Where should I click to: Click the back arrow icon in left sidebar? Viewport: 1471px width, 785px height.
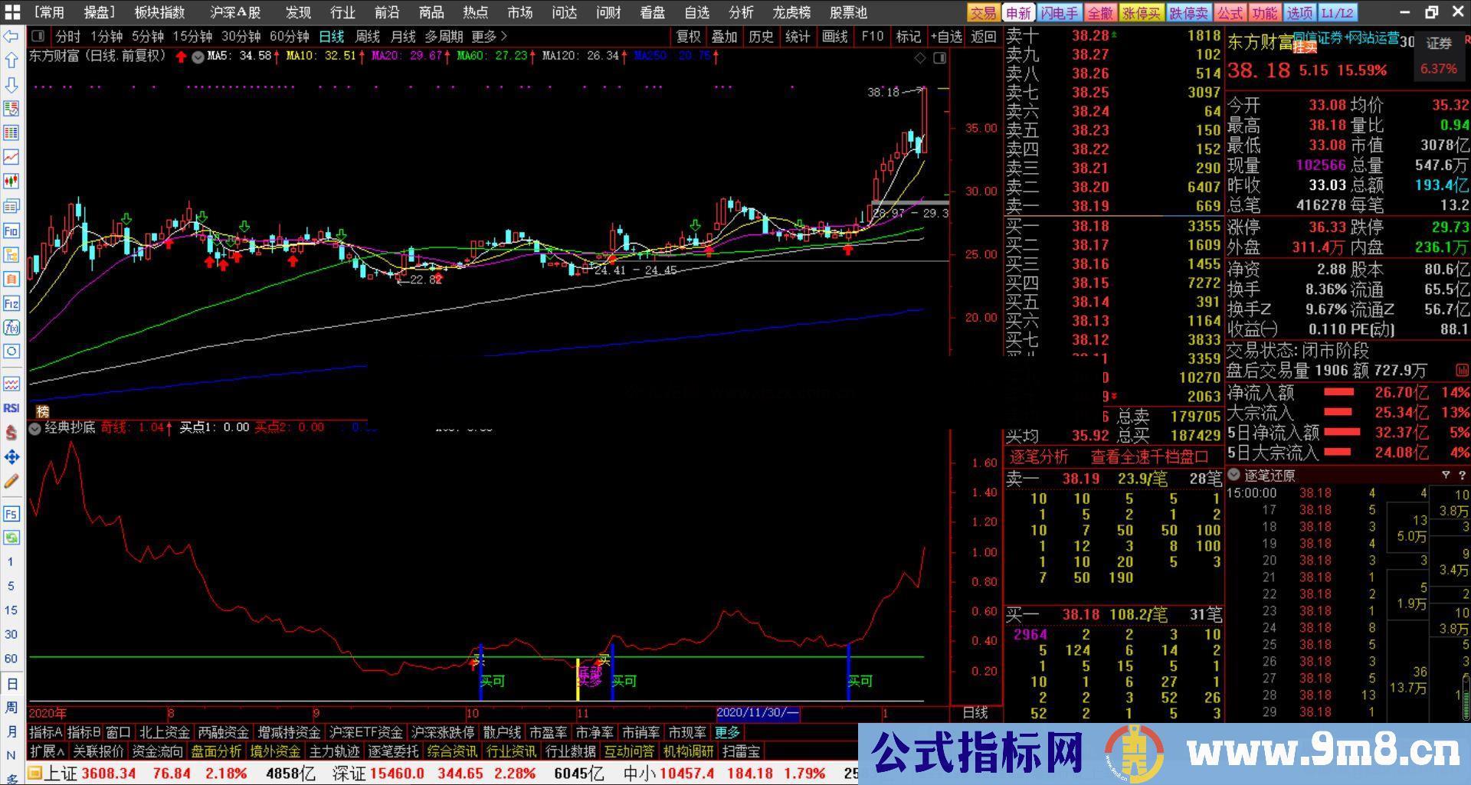11,36
